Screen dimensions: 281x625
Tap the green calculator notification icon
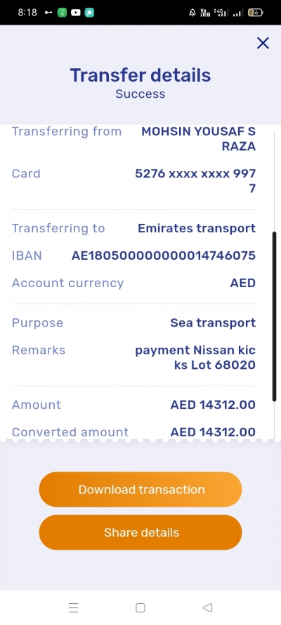[62, 13]
